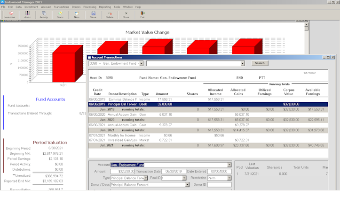340x211 pixels.
Task: Select the Monthly Inv Income row
Action: click(208, 136)
